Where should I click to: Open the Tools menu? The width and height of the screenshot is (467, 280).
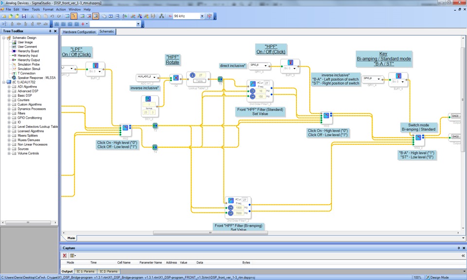click(36, 10)
